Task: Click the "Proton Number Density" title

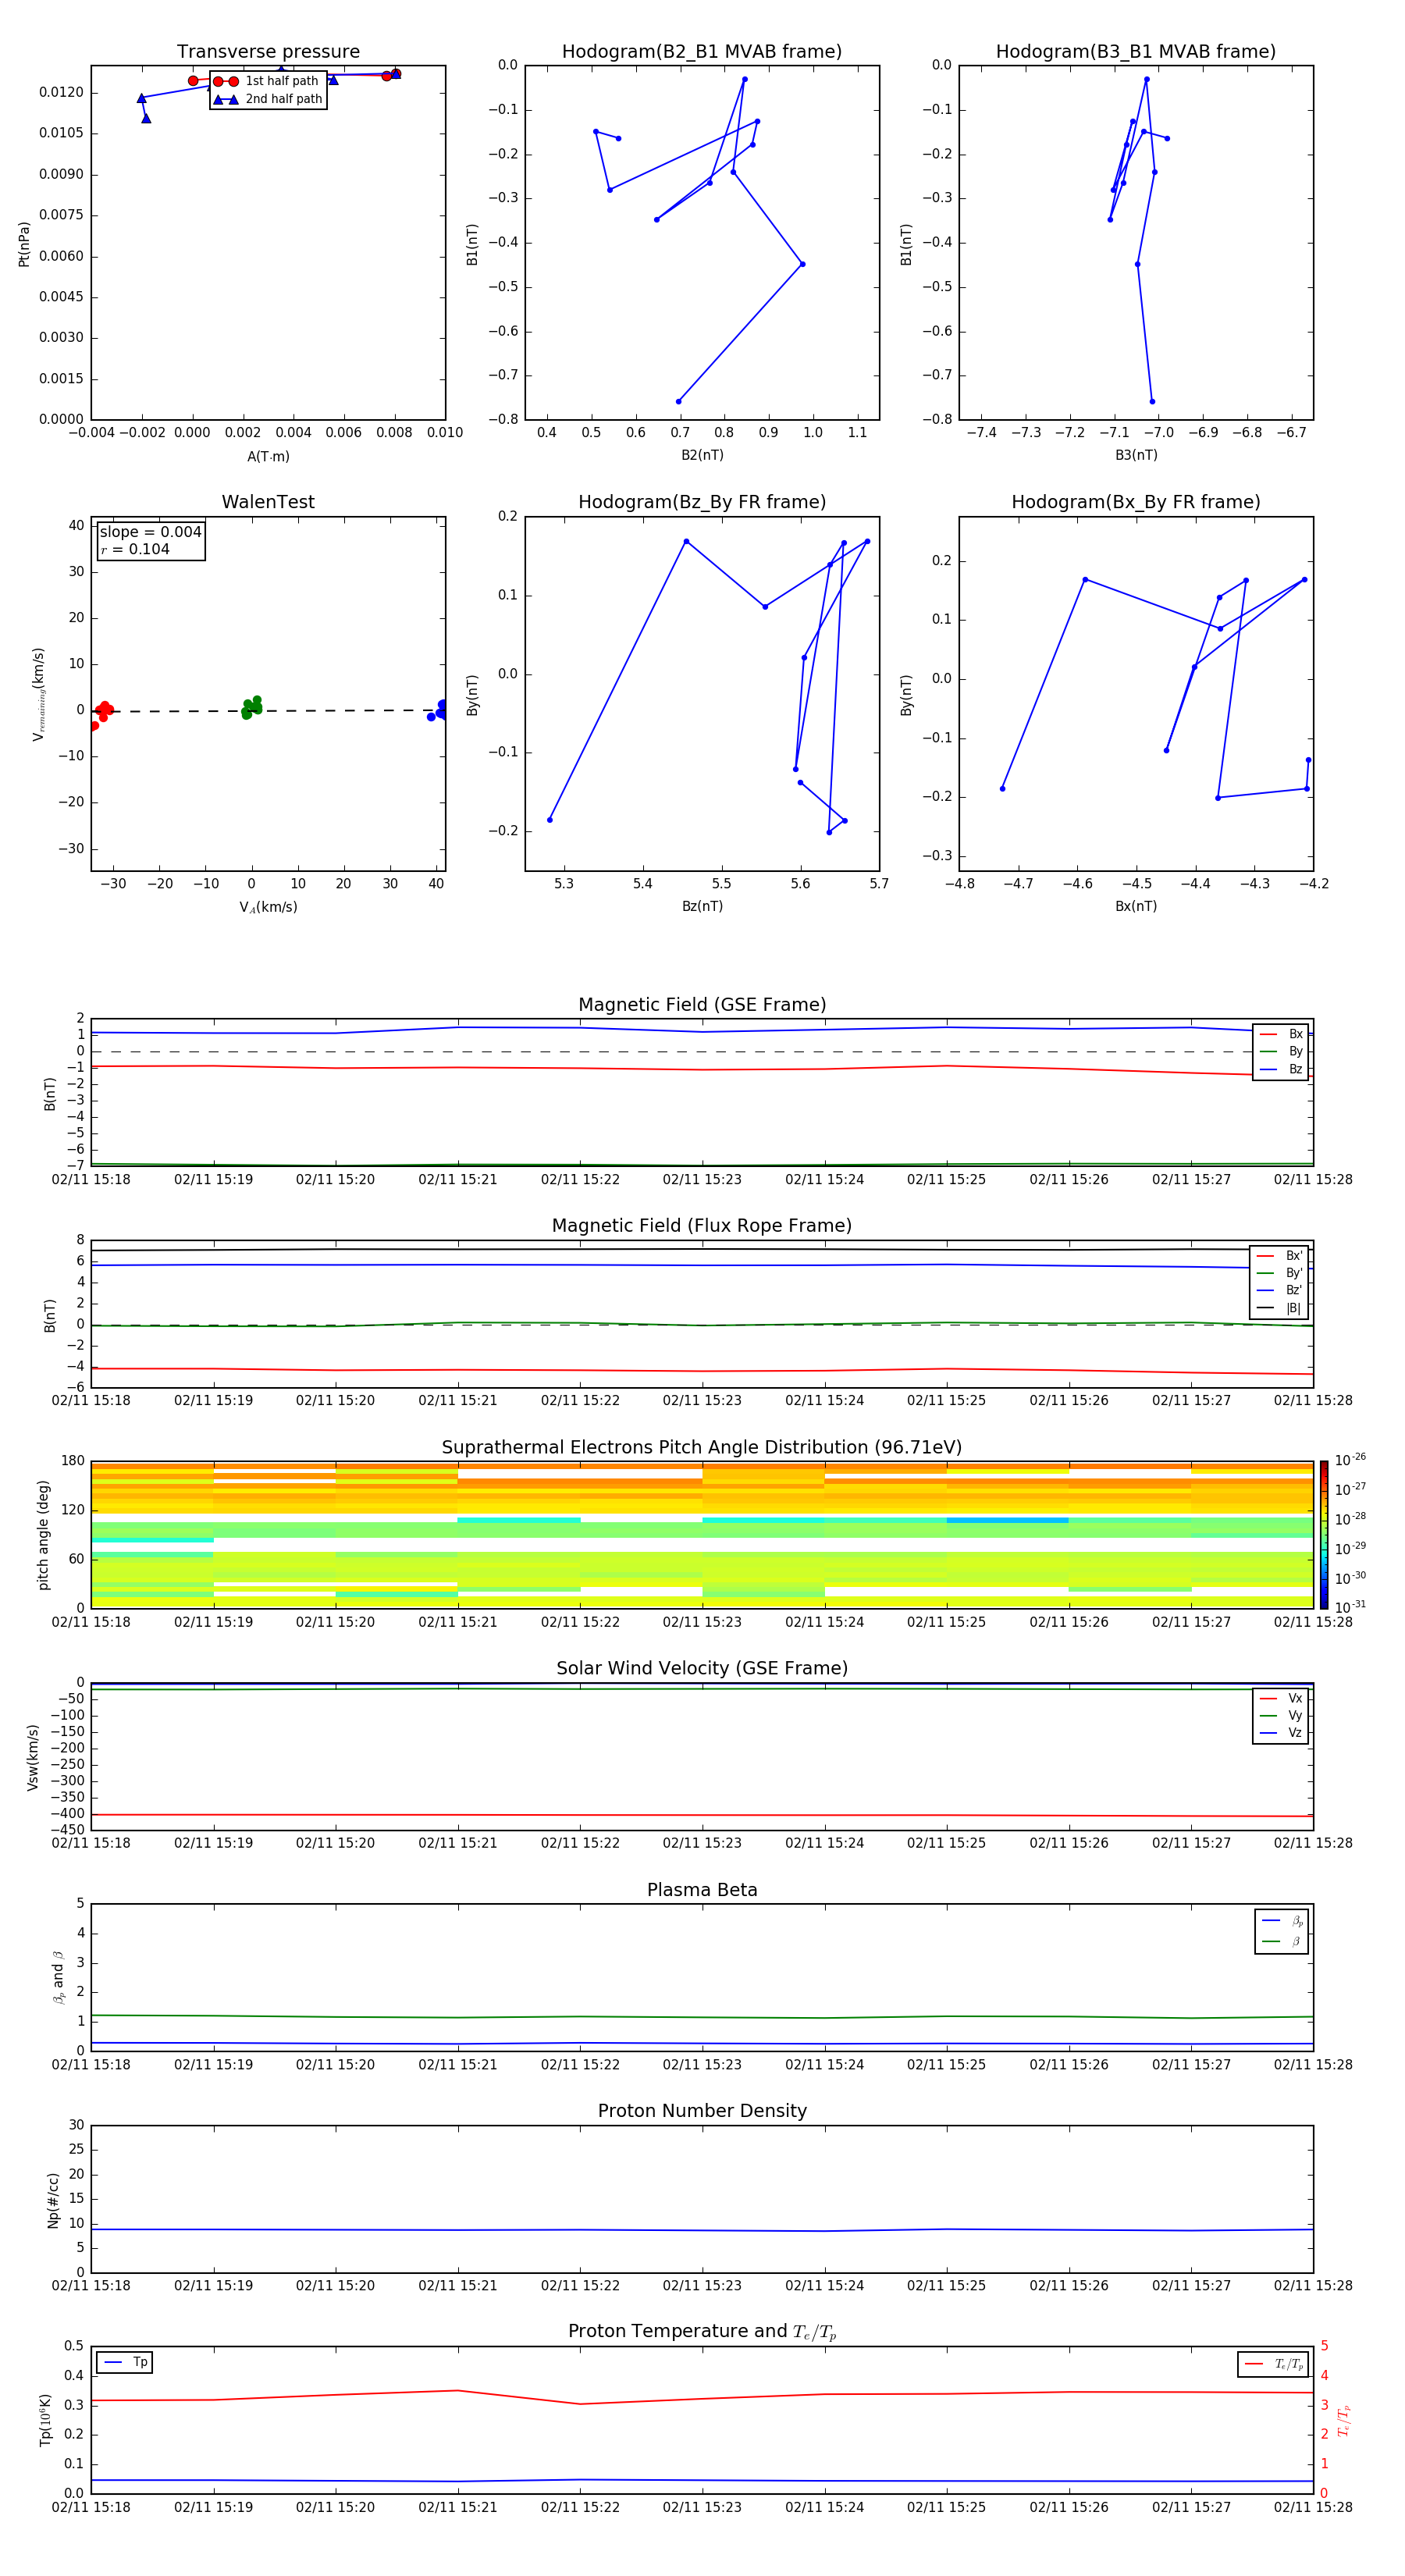Action: click(702, 2111)
